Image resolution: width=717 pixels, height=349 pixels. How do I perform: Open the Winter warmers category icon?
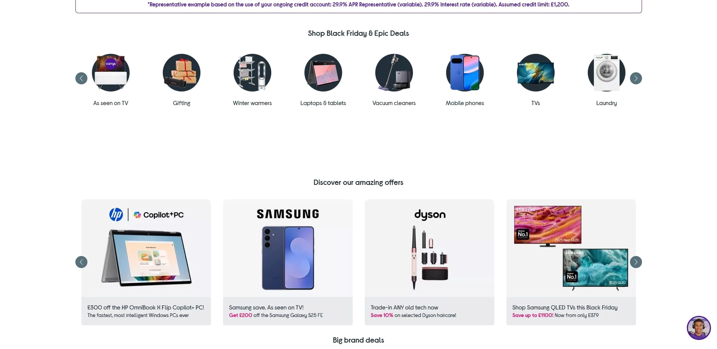tap(252, 73)
